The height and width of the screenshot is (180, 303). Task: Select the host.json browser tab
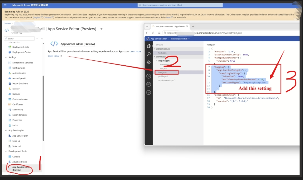point(170,27)
